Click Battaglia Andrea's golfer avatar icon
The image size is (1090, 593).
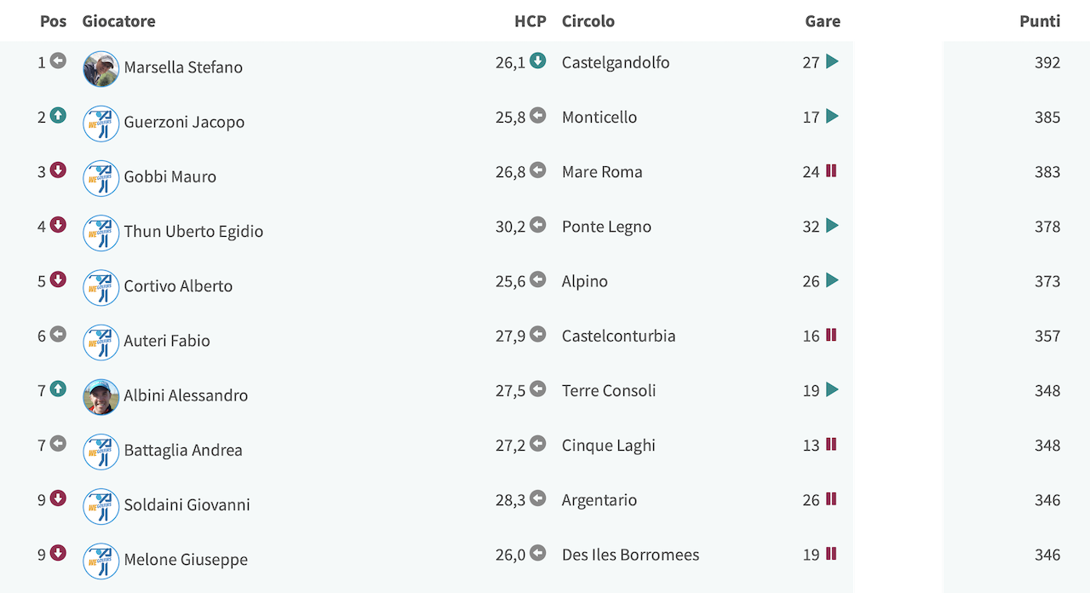101,452
